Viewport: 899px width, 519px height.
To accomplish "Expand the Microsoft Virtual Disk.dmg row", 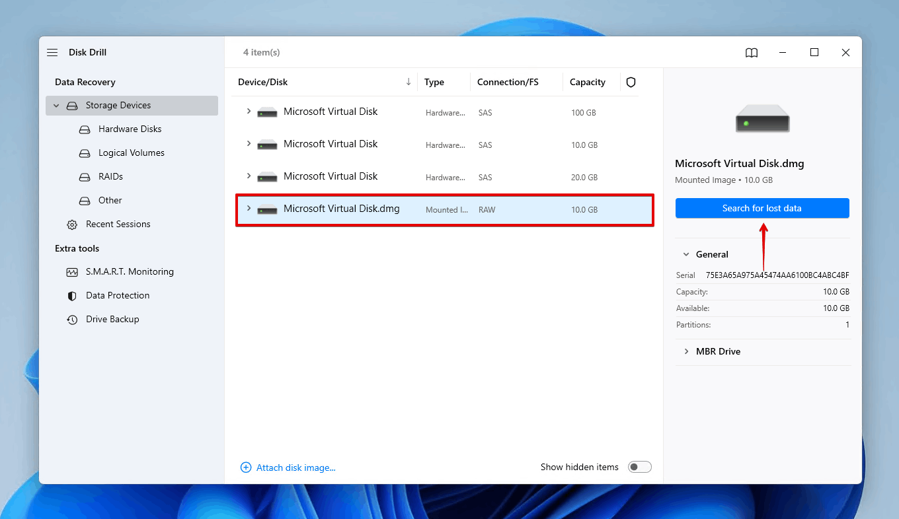I will (x=249, y=209).
